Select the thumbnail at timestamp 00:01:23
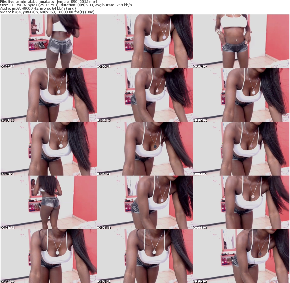This screenshot has height=283, width=290. (48, 95)
